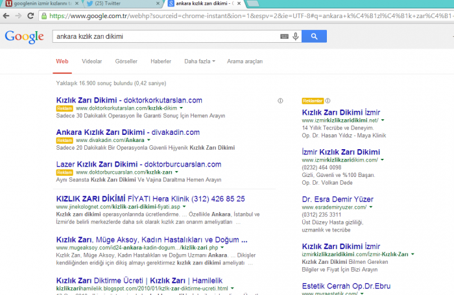The height and width of the screenshot is (295, 454).
Task: Expand arrow next to izmirkizlikzaridikimi.net URL
Action: 383,120
